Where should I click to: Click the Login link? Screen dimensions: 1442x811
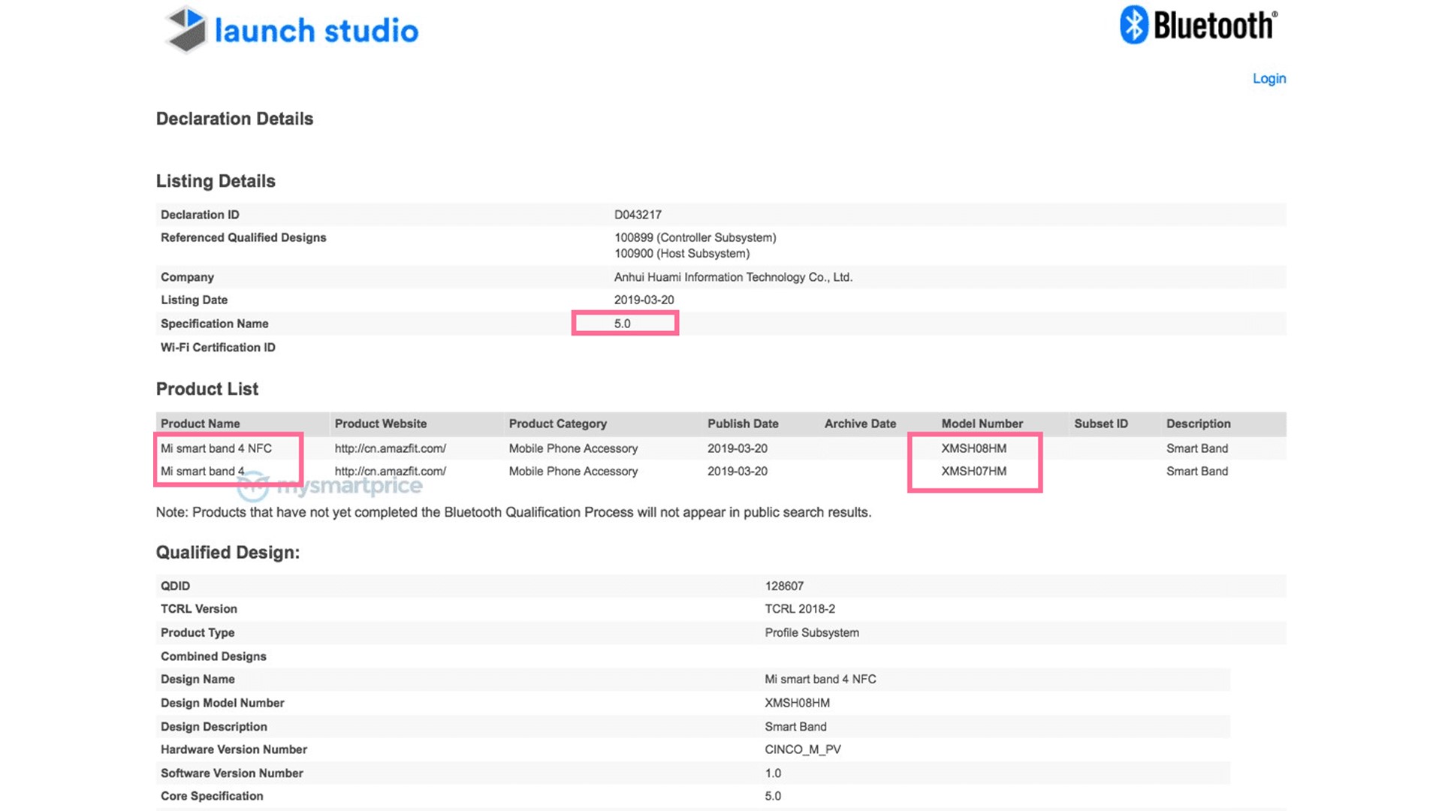point(1269,78)
